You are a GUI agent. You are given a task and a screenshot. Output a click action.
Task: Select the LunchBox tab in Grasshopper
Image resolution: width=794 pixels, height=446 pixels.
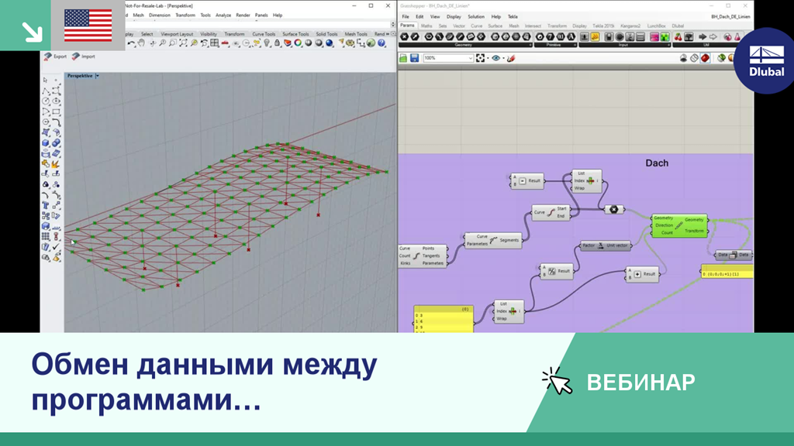pyautogui.click(x=656, y=26)
